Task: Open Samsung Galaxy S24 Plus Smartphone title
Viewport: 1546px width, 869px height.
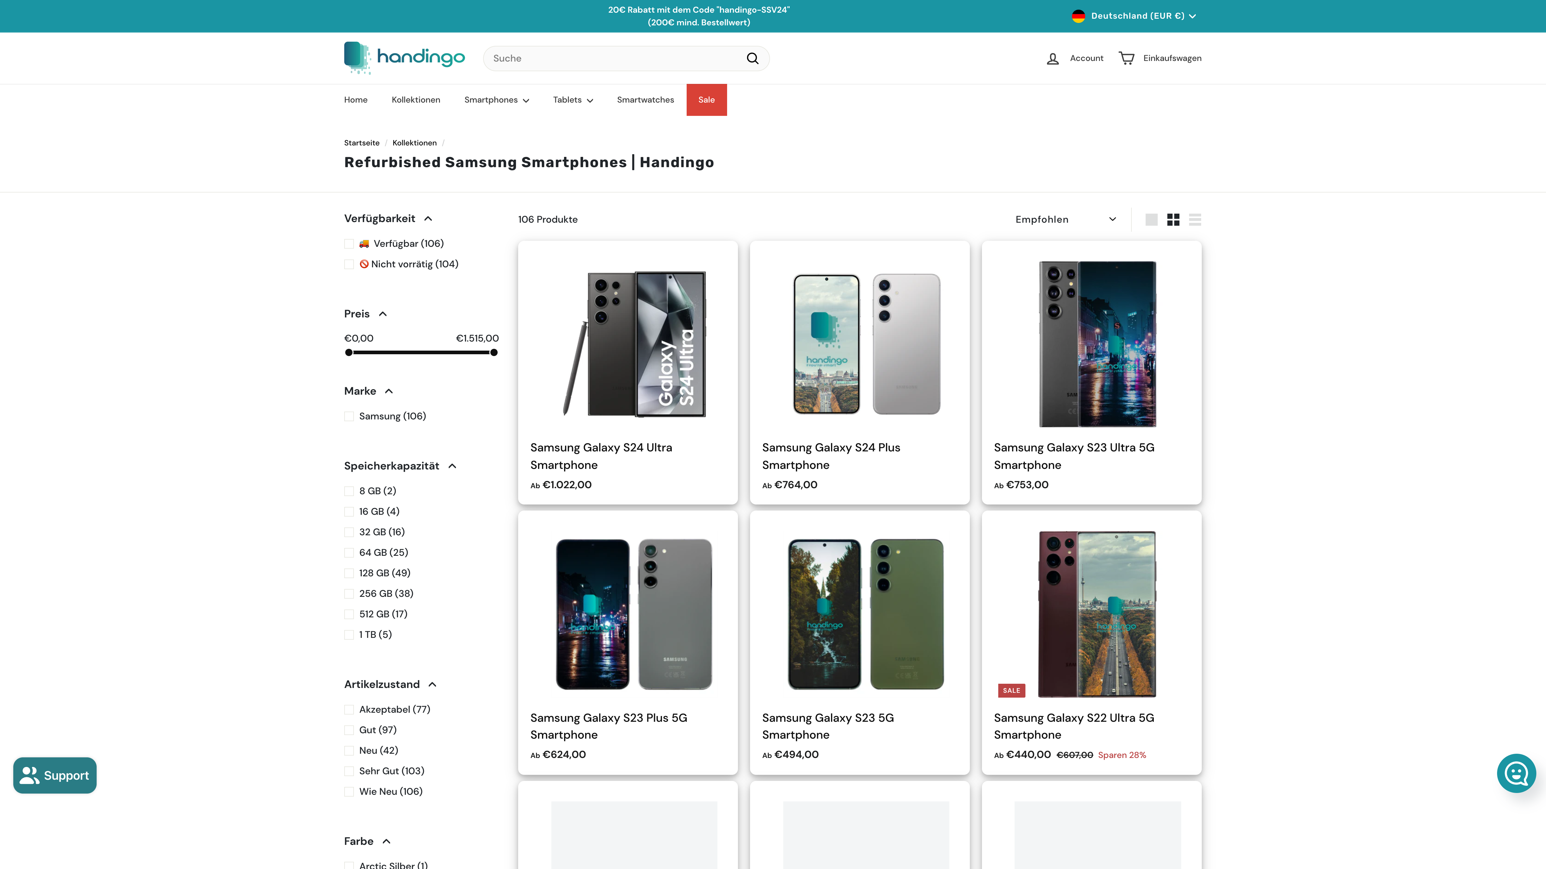Action: coord(831,457)
